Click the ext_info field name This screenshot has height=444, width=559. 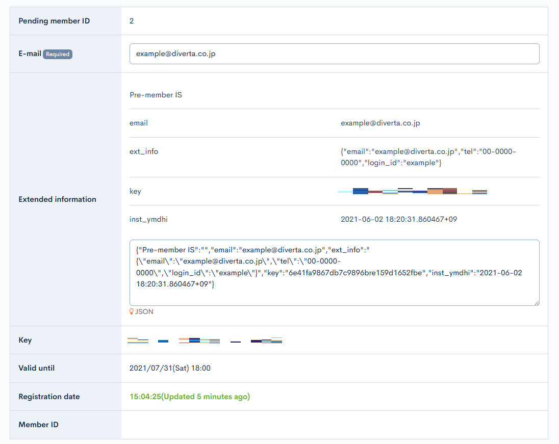pyautogui.click(x=144, y=151)
